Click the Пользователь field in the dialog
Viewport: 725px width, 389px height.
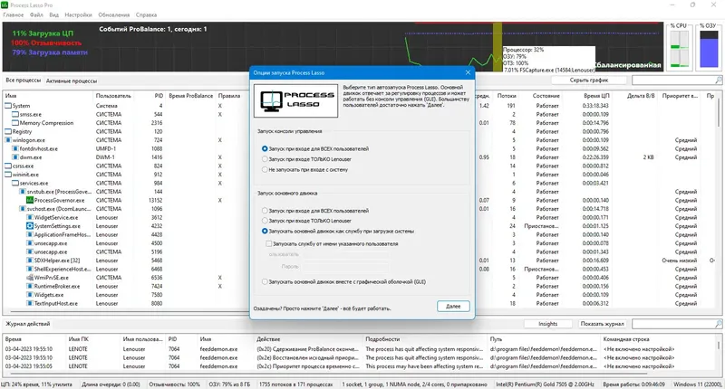[x=345, y=254]
